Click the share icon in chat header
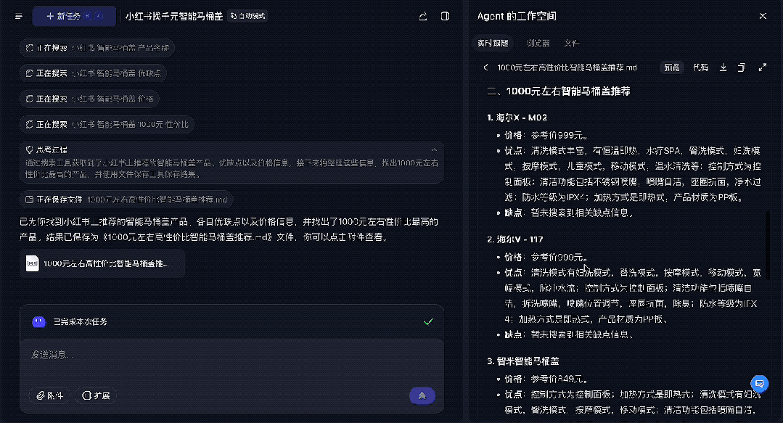Image resolution: width=783 pixels, height=423 pixels. [x=423, y=17]
